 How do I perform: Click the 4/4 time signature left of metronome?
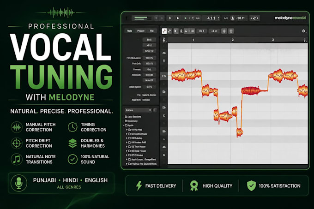(x=226, y=18)
